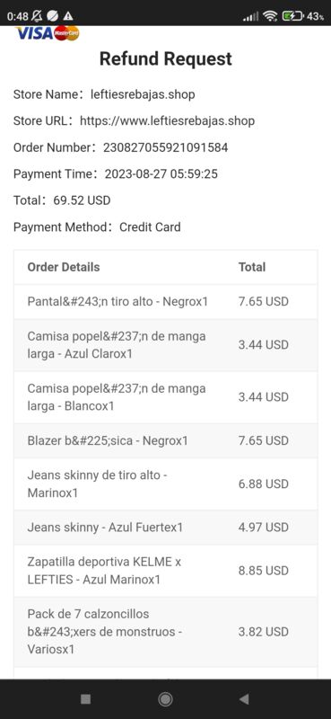Tap the 8.85 USD price cell
This screenshot has width=331, height=719.
(263, 571)
